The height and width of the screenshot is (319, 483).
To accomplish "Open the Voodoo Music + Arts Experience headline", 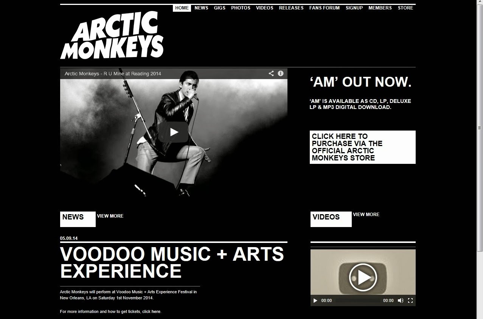I will [172, 263].
